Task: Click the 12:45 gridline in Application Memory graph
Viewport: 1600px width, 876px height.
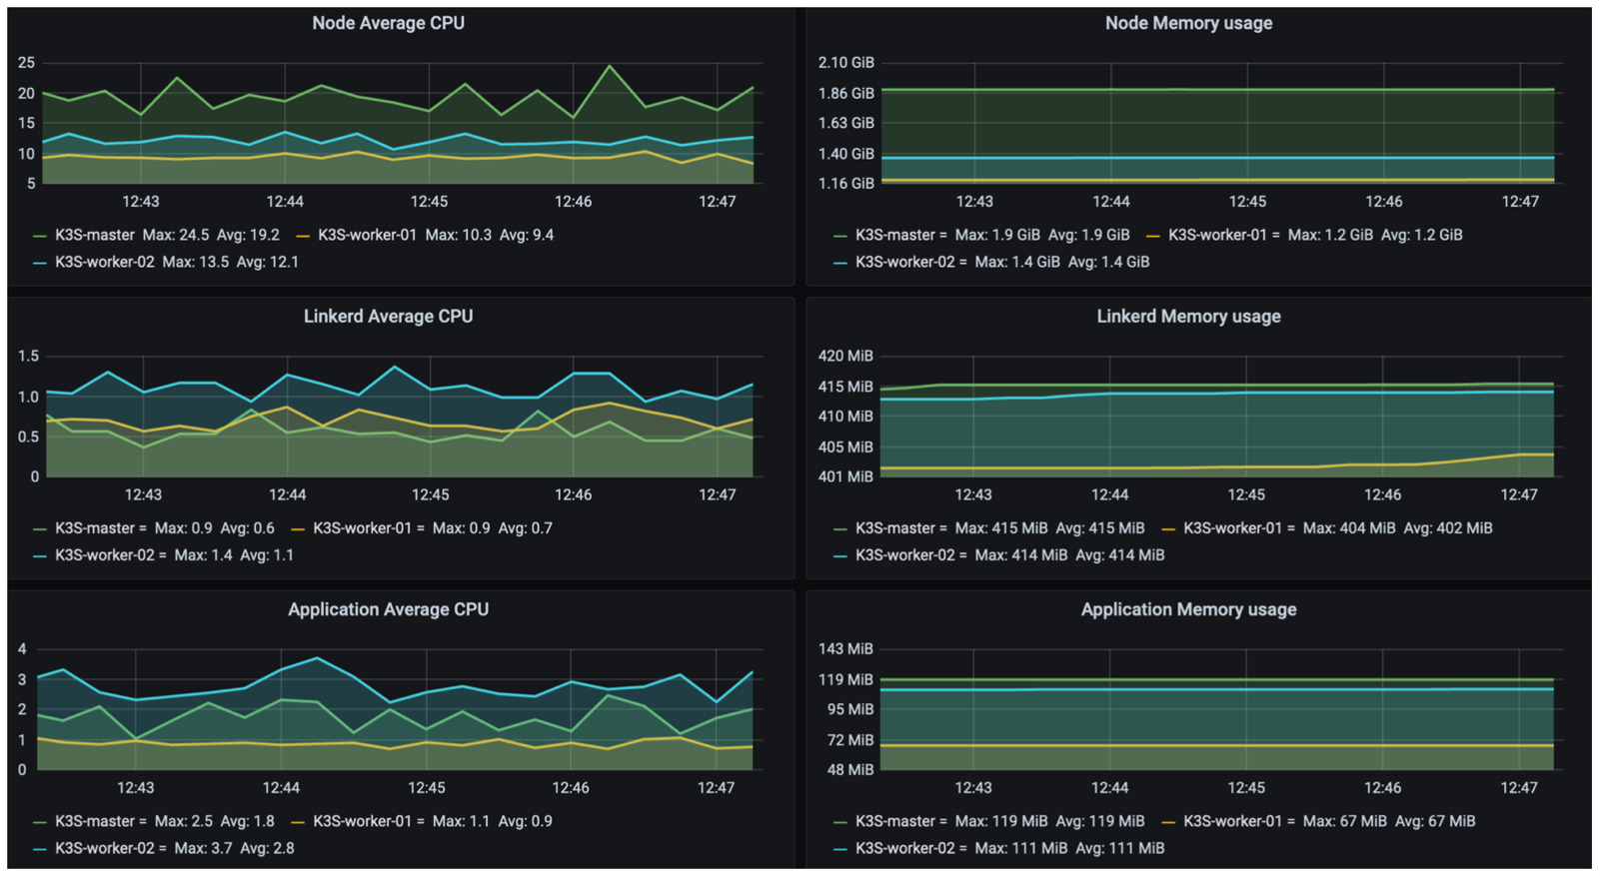Action: (1246, 709)
